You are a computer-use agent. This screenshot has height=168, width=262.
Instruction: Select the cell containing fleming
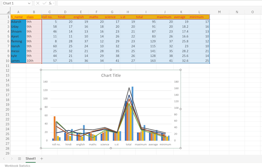tap(18, 42)
